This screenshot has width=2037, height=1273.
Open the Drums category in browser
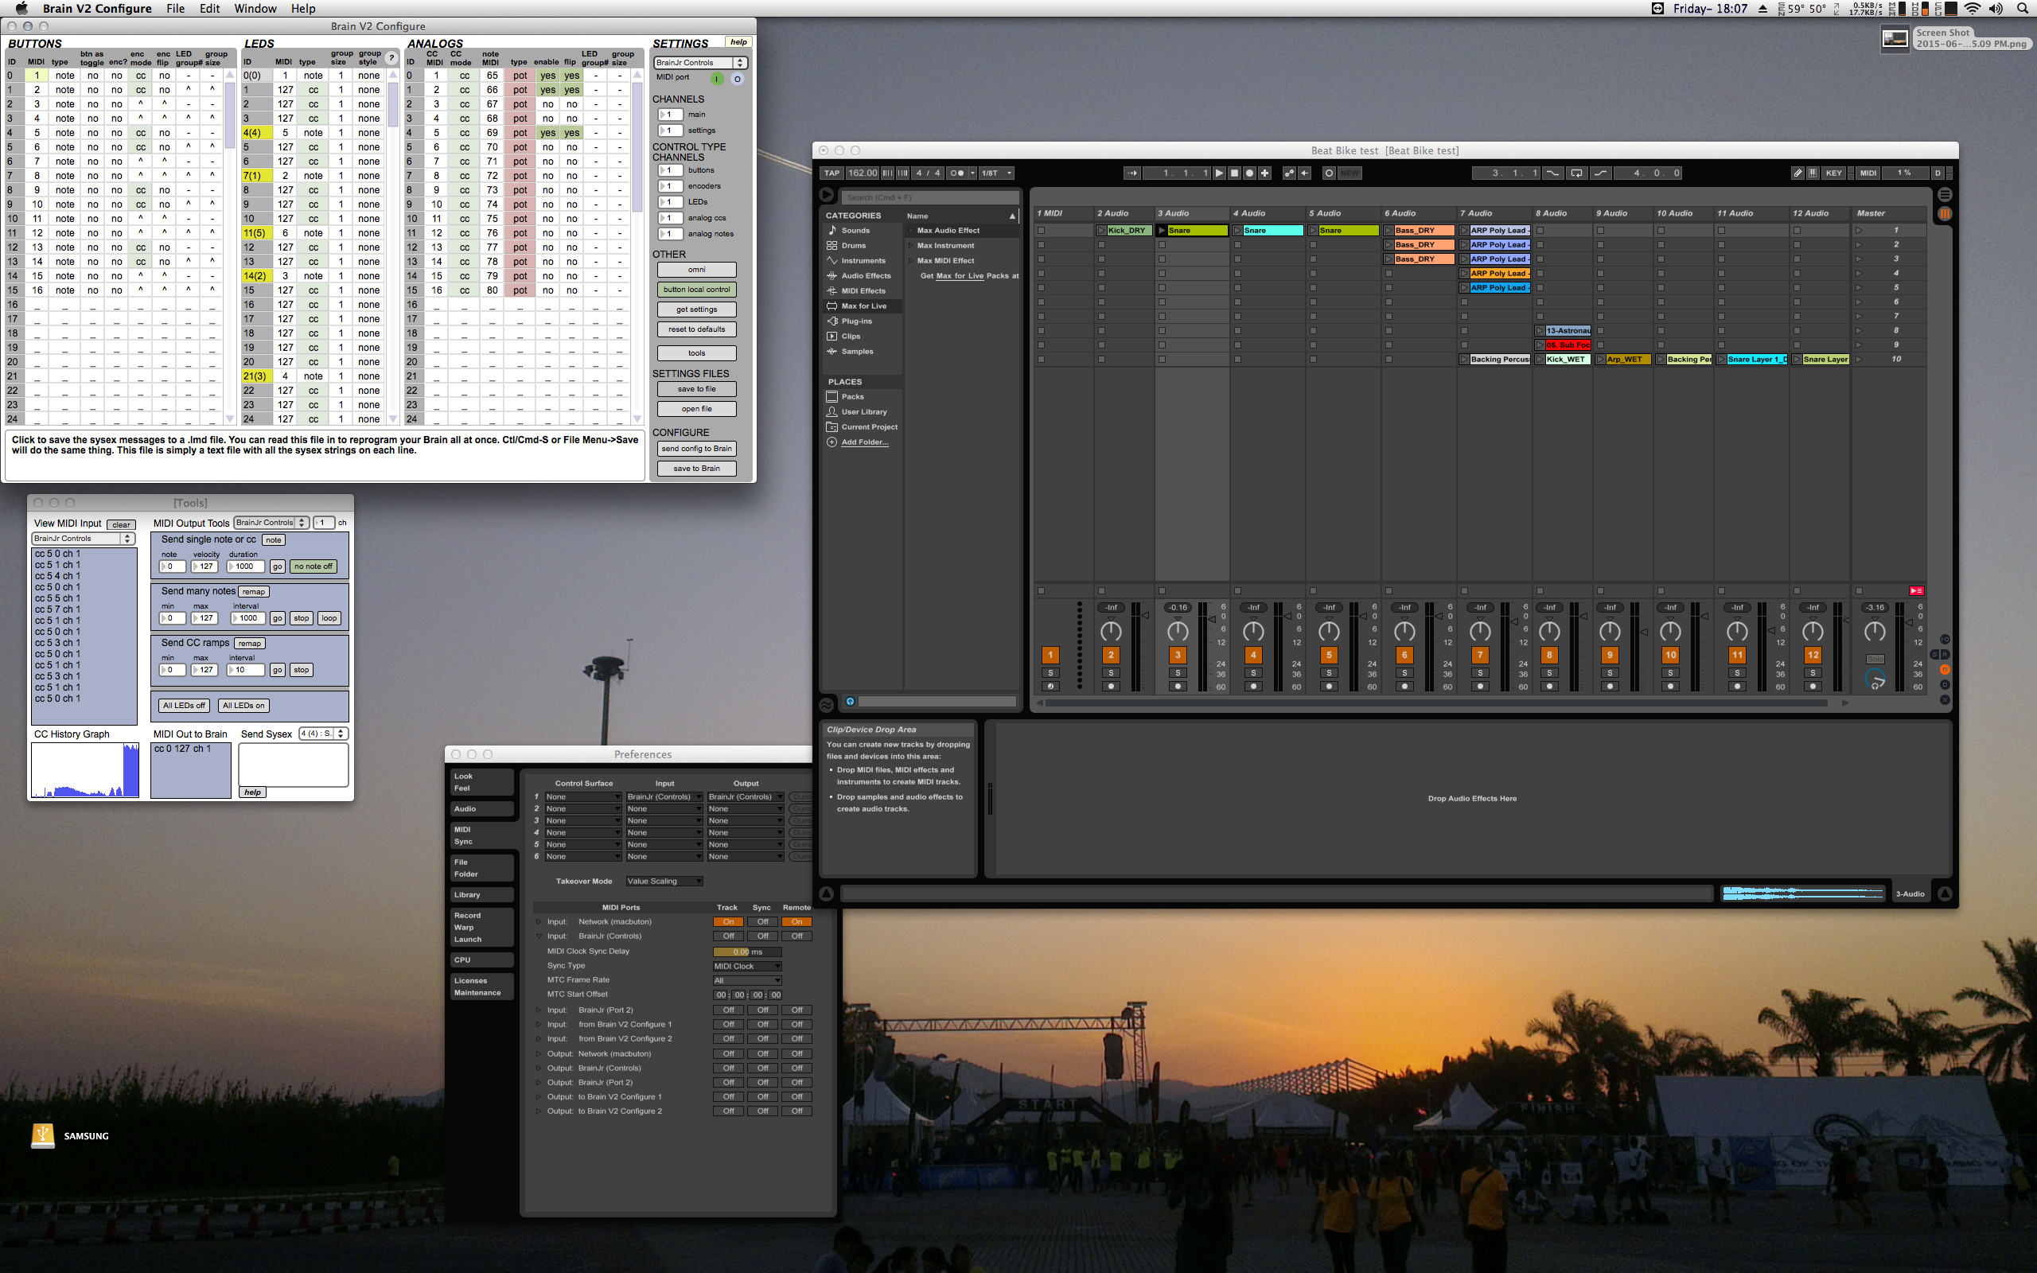pos(853,245)
